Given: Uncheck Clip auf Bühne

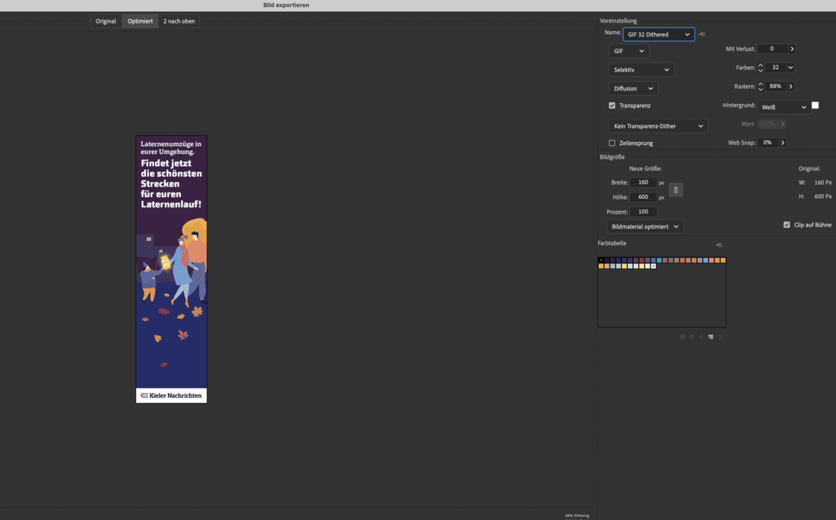Looking at the screenshot, I should [x=787, y=225].
